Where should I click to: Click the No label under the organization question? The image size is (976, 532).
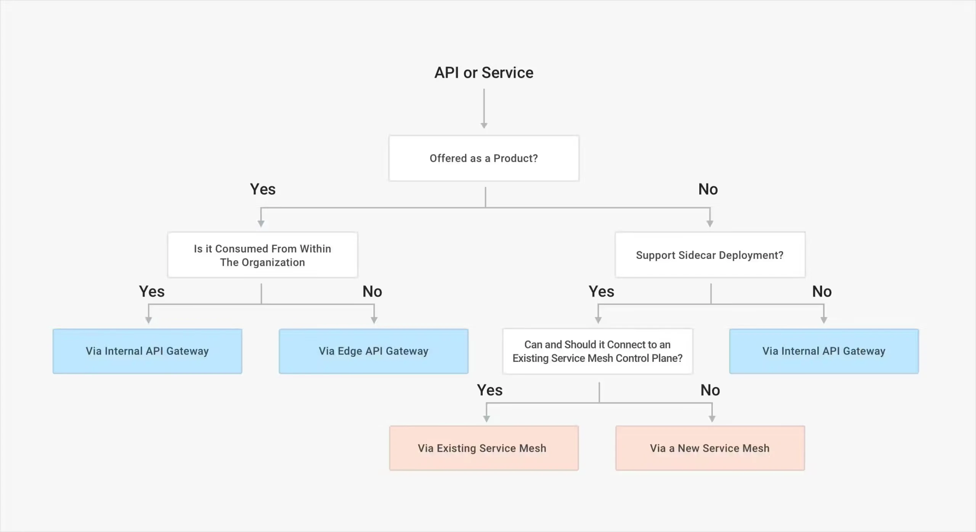372,292
